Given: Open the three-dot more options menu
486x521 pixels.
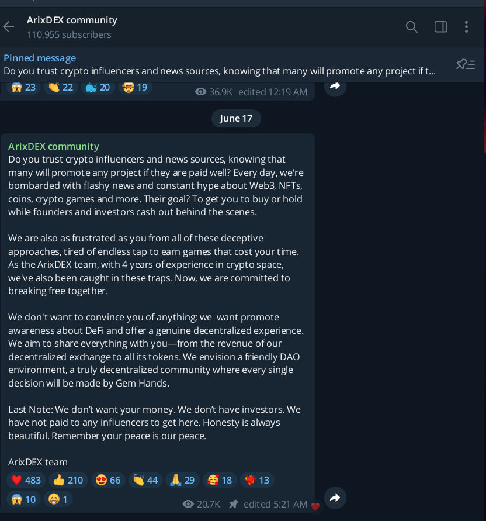Looking at the screenshot, I should tap(466, 27).
